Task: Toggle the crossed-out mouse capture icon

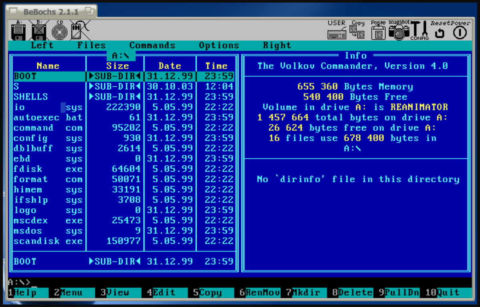Action: click(80, 30)
